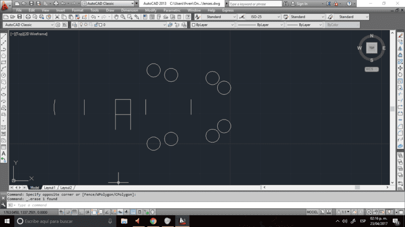Viewport: 405px width, 227px height.
Task: Open the Layer Properties Manager icon
Action: 74,25
